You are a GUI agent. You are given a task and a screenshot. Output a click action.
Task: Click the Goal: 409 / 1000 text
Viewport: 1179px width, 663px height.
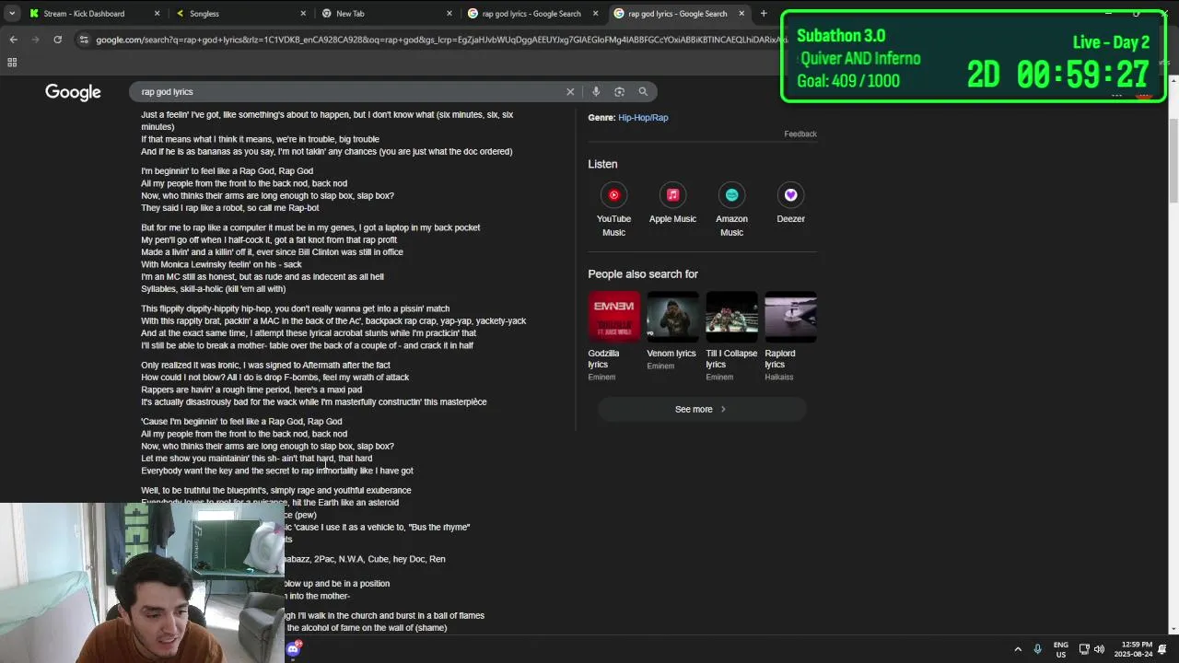(848, 81)
